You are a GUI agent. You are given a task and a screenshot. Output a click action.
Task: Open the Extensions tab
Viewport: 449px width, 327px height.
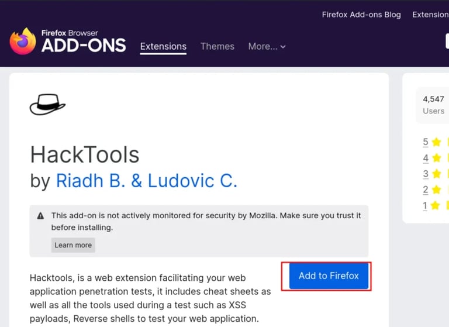(163, 46)
